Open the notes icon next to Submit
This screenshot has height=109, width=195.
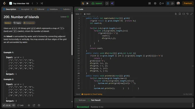point(107,3)
